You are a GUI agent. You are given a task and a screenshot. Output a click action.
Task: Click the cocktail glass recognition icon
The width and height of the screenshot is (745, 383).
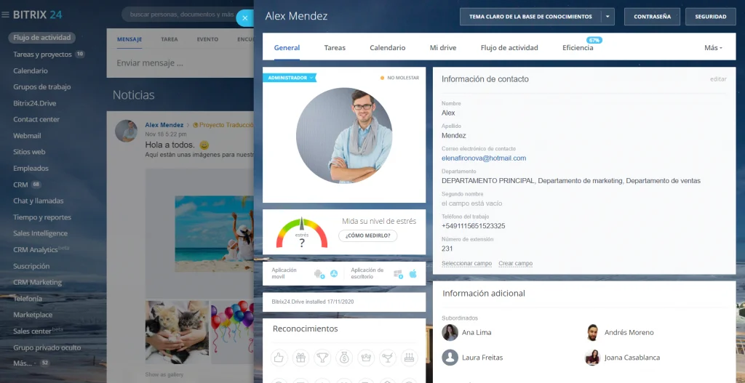click(388, 358)
